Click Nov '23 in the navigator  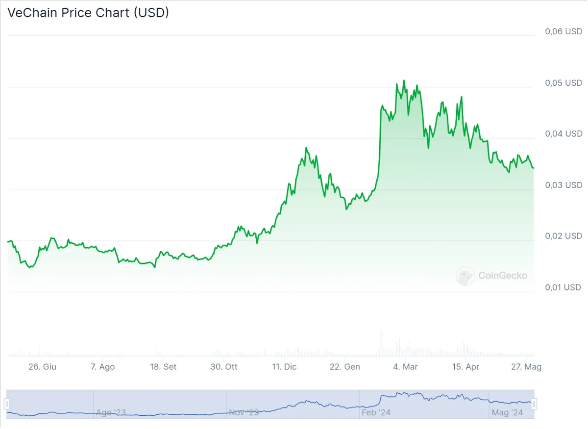244,413
